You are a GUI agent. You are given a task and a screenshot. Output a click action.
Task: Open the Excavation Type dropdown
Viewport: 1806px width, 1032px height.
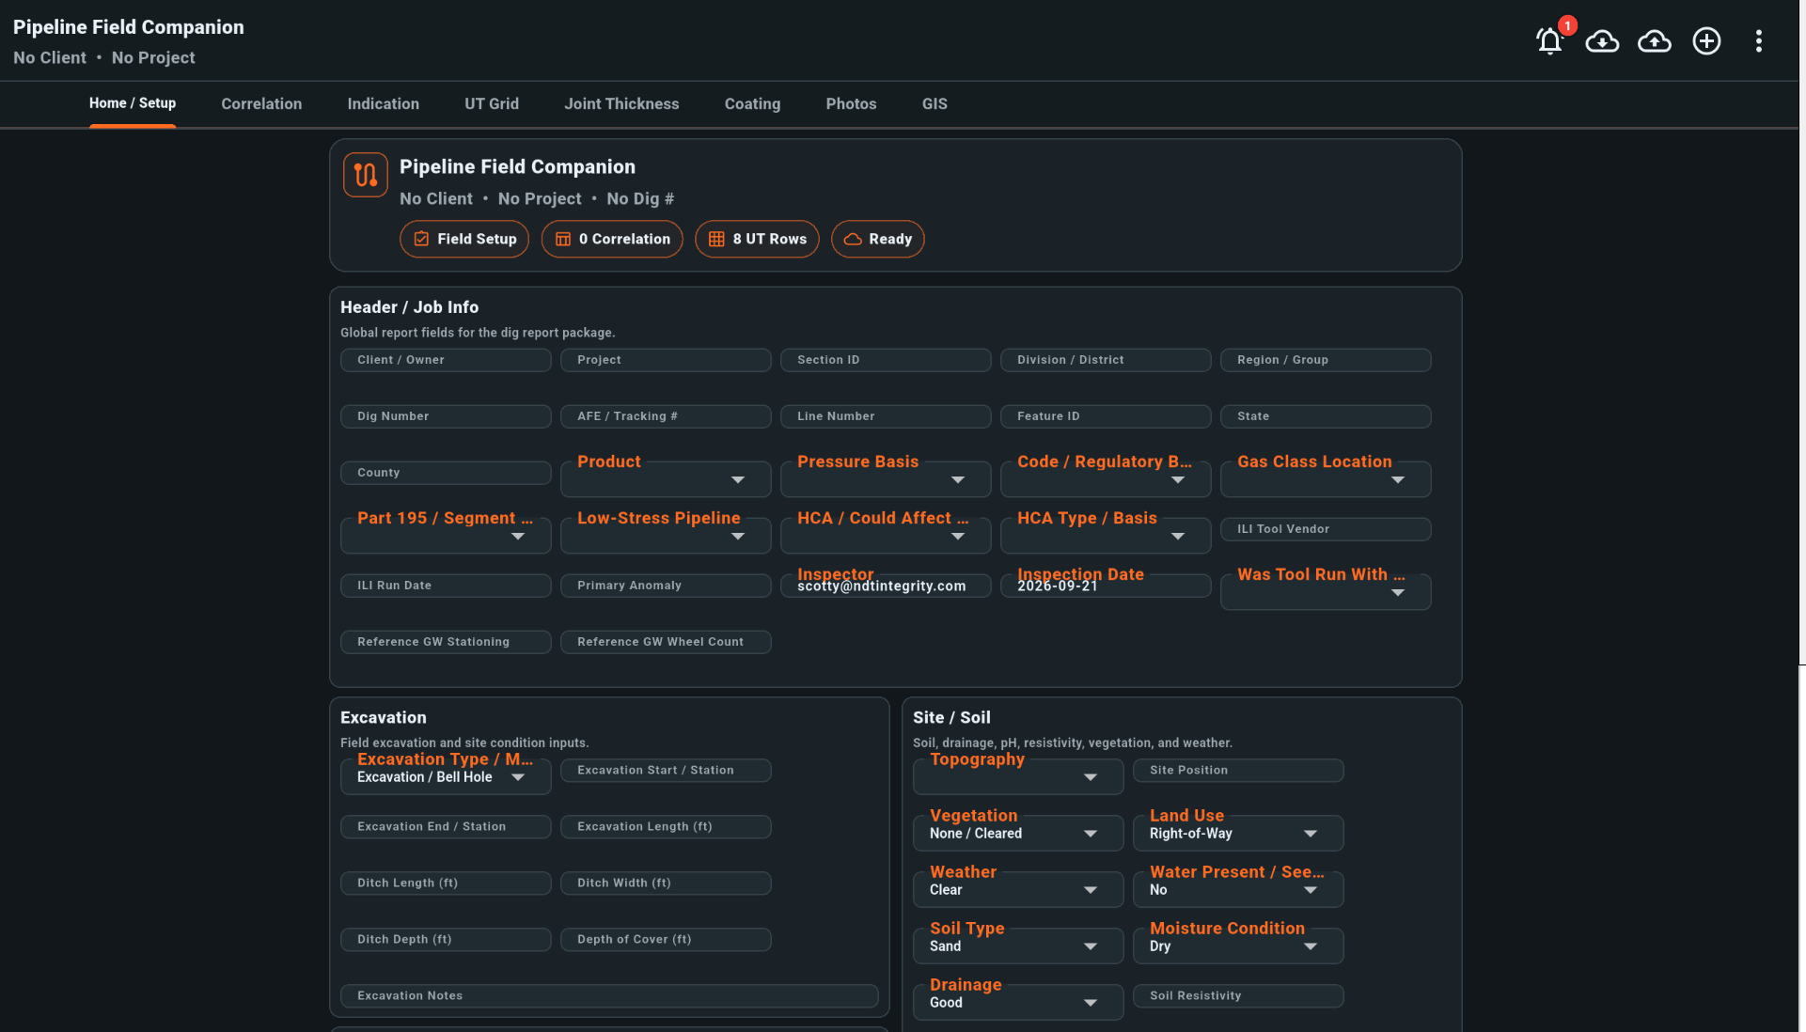[446, 776]
